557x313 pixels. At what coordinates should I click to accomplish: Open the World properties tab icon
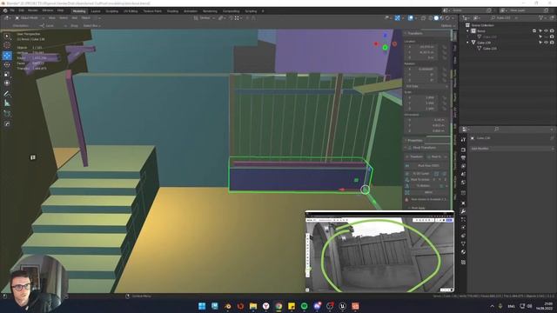coord(463,183)
